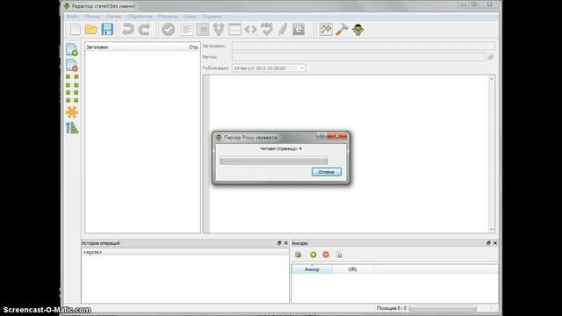Screen dimensions: 562x316
Task: Click the proxy parser progress bar
Action: 273,161
